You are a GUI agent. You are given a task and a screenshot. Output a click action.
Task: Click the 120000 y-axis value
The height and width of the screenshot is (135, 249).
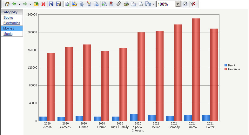pyautogui.click(x=32, y=68)
